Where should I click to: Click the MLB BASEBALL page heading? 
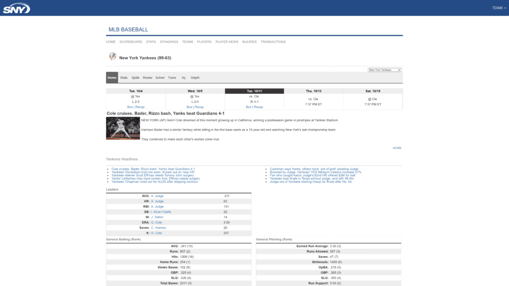click(x=128, y=29)
